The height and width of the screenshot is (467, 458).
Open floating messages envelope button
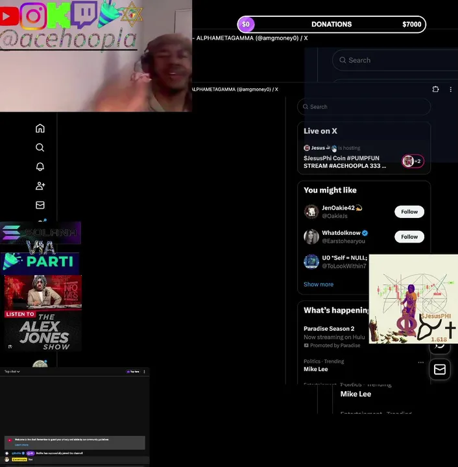pos(440,369)
